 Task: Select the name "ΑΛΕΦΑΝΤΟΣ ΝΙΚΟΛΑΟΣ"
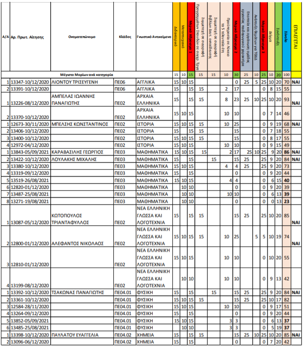77,244
